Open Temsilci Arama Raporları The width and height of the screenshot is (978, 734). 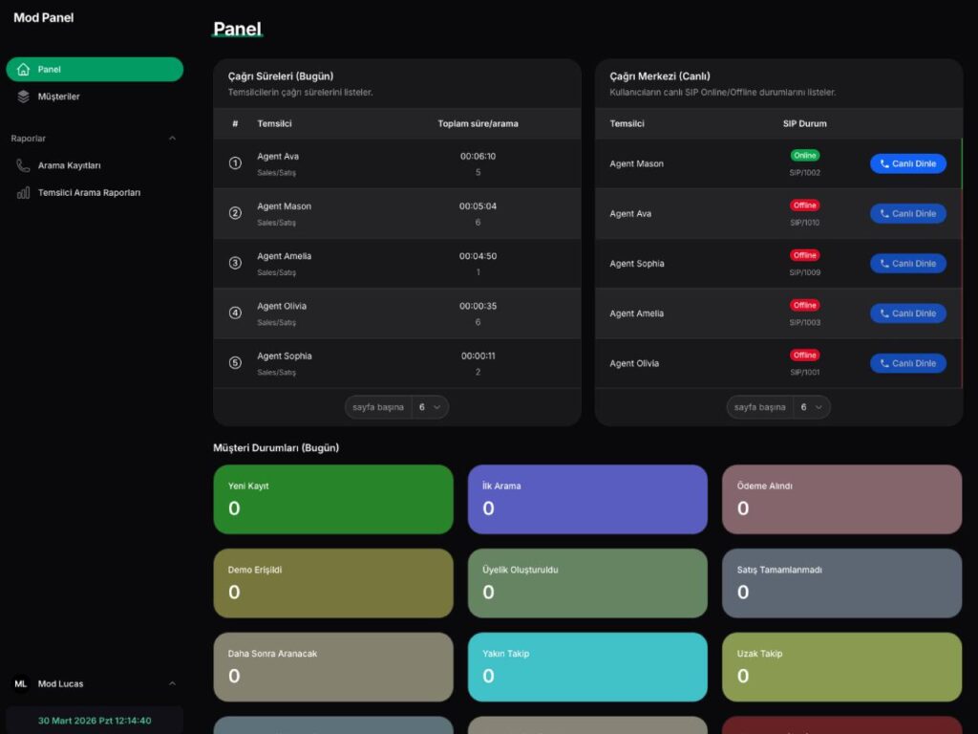[95, 193]
